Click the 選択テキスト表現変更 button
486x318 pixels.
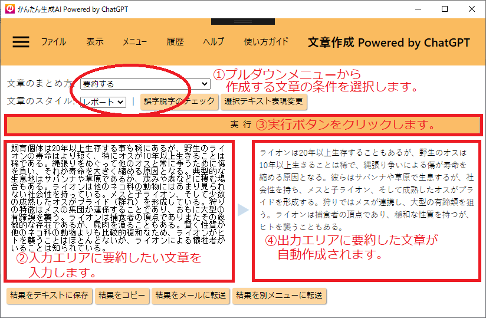pyautogui.click(x=264, y=101)
